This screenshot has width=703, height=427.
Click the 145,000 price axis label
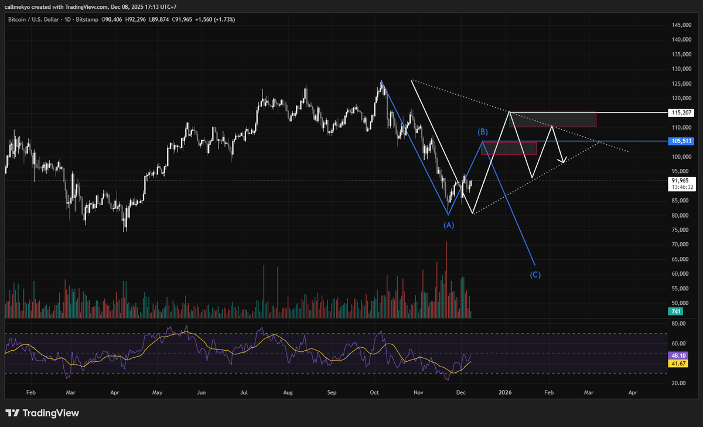click(x=680, y=25)
